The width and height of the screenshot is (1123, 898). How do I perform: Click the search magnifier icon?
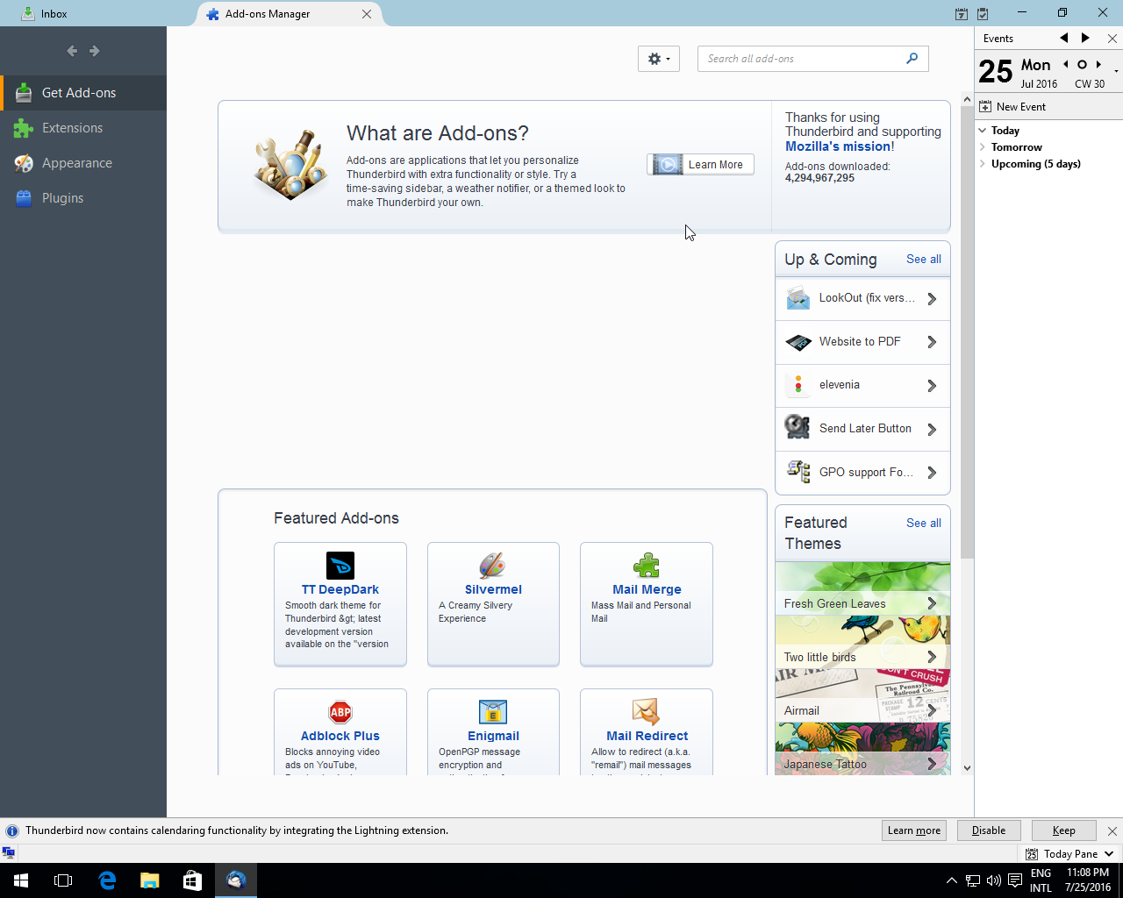tap(912, 59)
